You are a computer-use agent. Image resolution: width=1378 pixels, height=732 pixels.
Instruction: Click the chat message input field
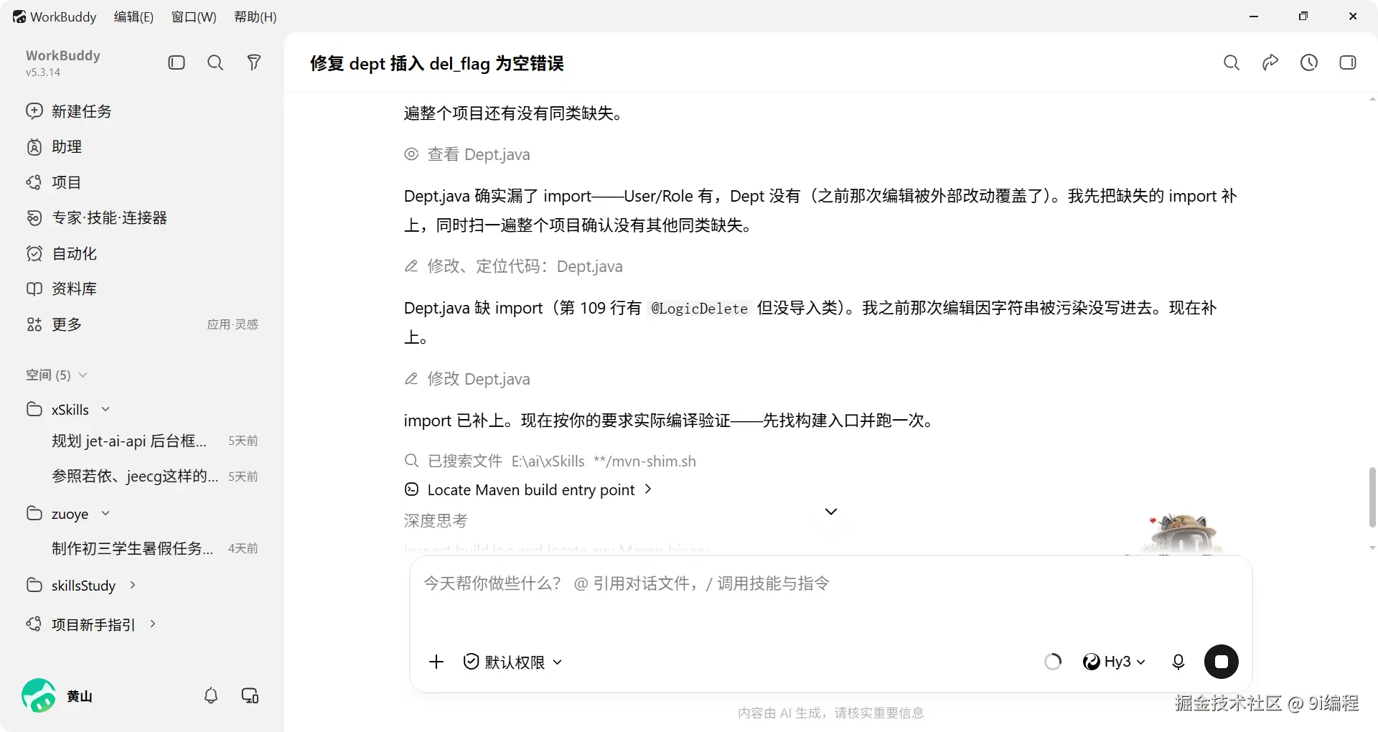830,599
